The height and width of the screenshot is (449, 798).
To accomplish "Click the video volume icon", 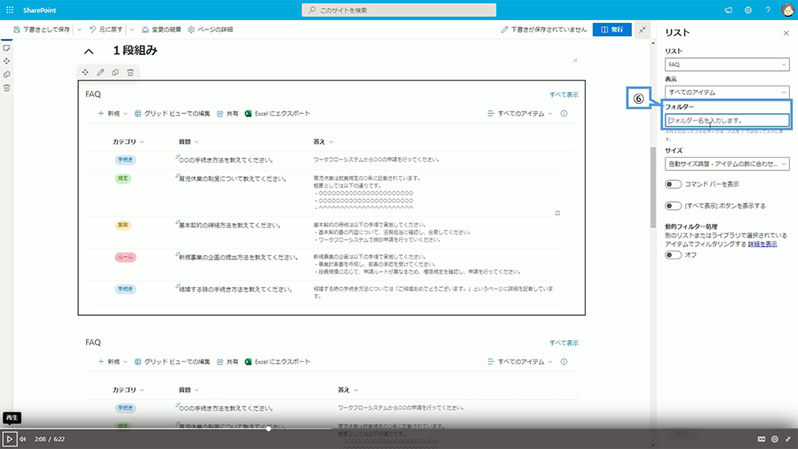I will pyautogui.click(x=23, y=439).
